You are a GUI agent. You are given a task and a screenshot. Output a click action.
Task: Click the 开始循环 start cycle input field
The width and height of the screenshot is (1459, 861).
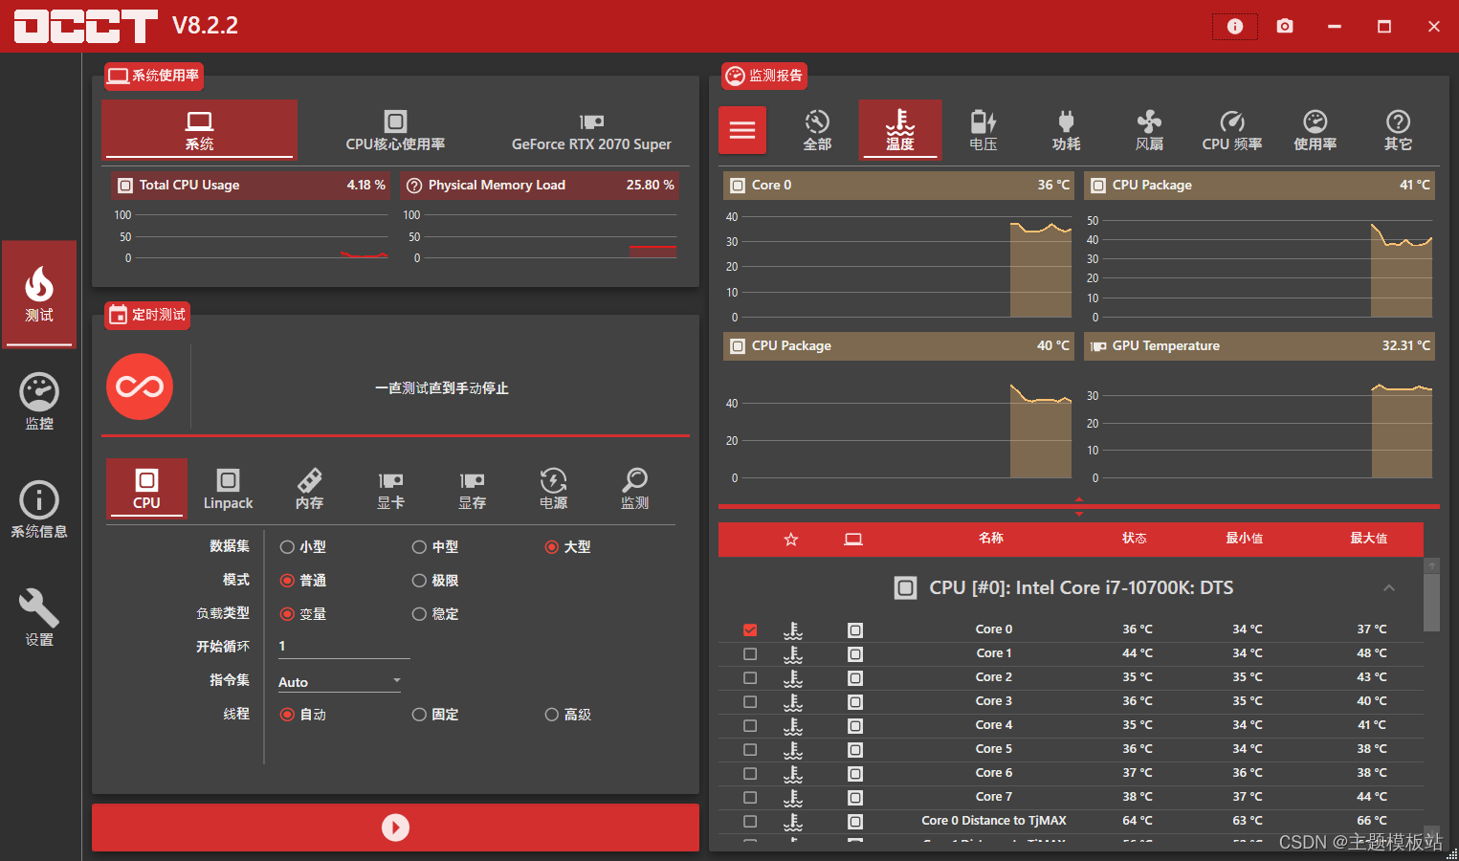[x=343, y=647]
